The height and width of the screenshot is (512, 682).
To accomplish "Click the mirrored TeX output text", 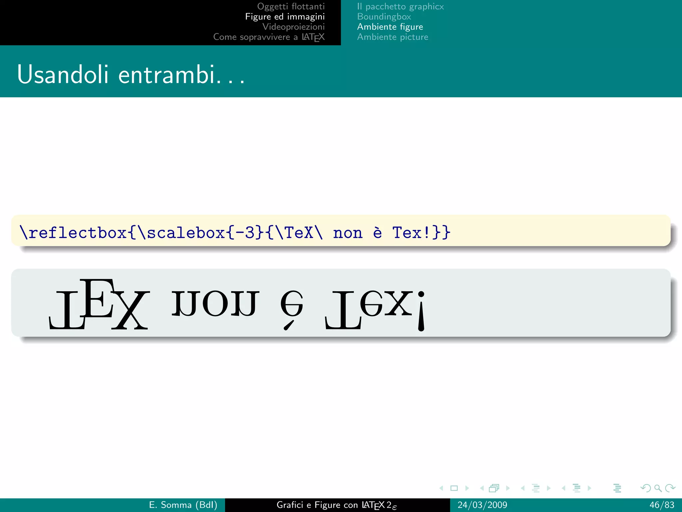I will tap(237, 305).
